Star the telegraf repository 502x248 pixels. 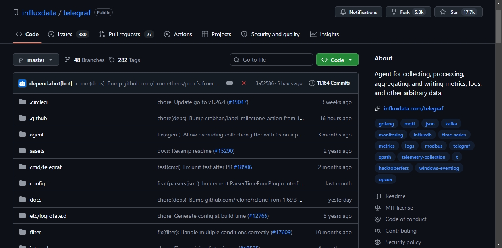(x=458, y=12)
